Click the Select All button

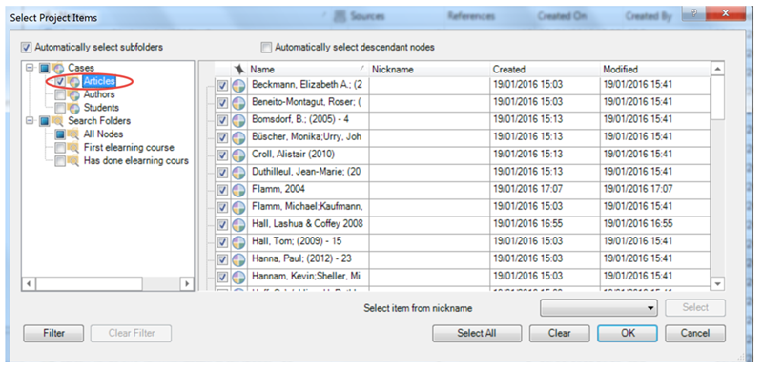point(477,334)
